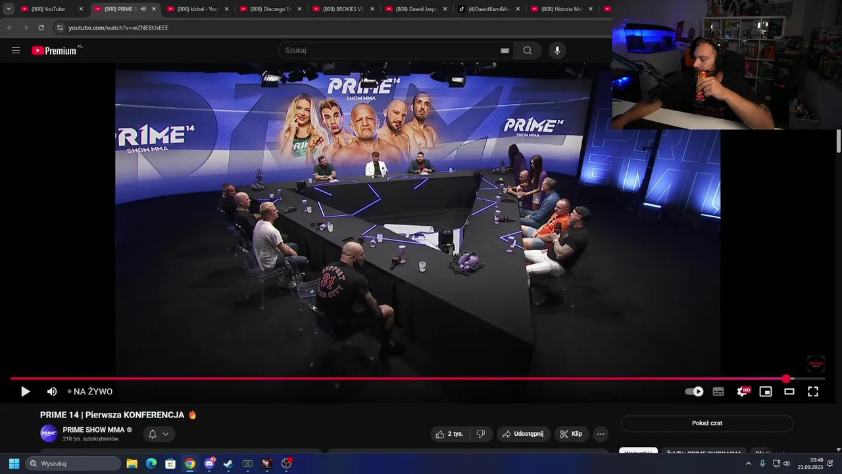Viewport: 842px width, 474px height.
Task: Open the tab search dropdown arrow in Chrome
Action: coord(9,9)
